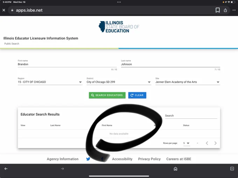Expand the District dropdown
Image resolution: width=238 pixels, height=178 pixels.
tap(119, 82)
